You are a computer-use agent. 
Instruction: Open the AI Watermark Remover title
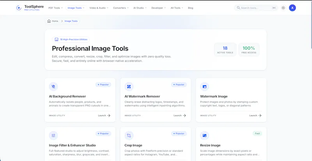pyautogui.click(x=142, y=97)
